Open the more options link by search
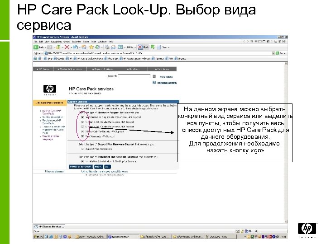 coord(166,77)
